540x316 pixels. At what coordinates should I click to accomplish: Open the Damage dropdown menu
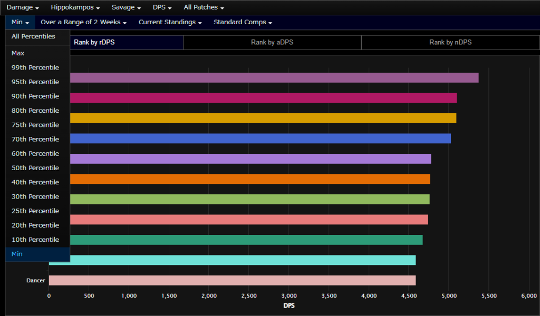[x=22, y=7]
